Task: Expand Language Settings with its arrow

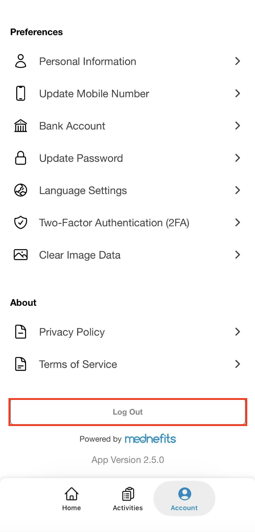Action: 238,191
